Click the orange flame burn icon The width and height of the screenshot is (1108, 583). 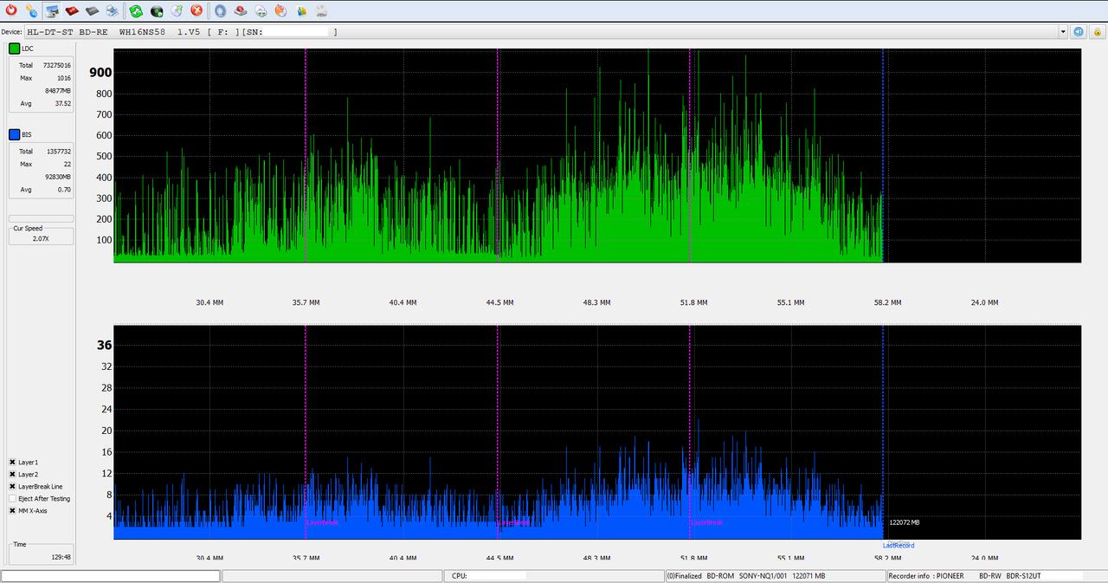point(280,10)
